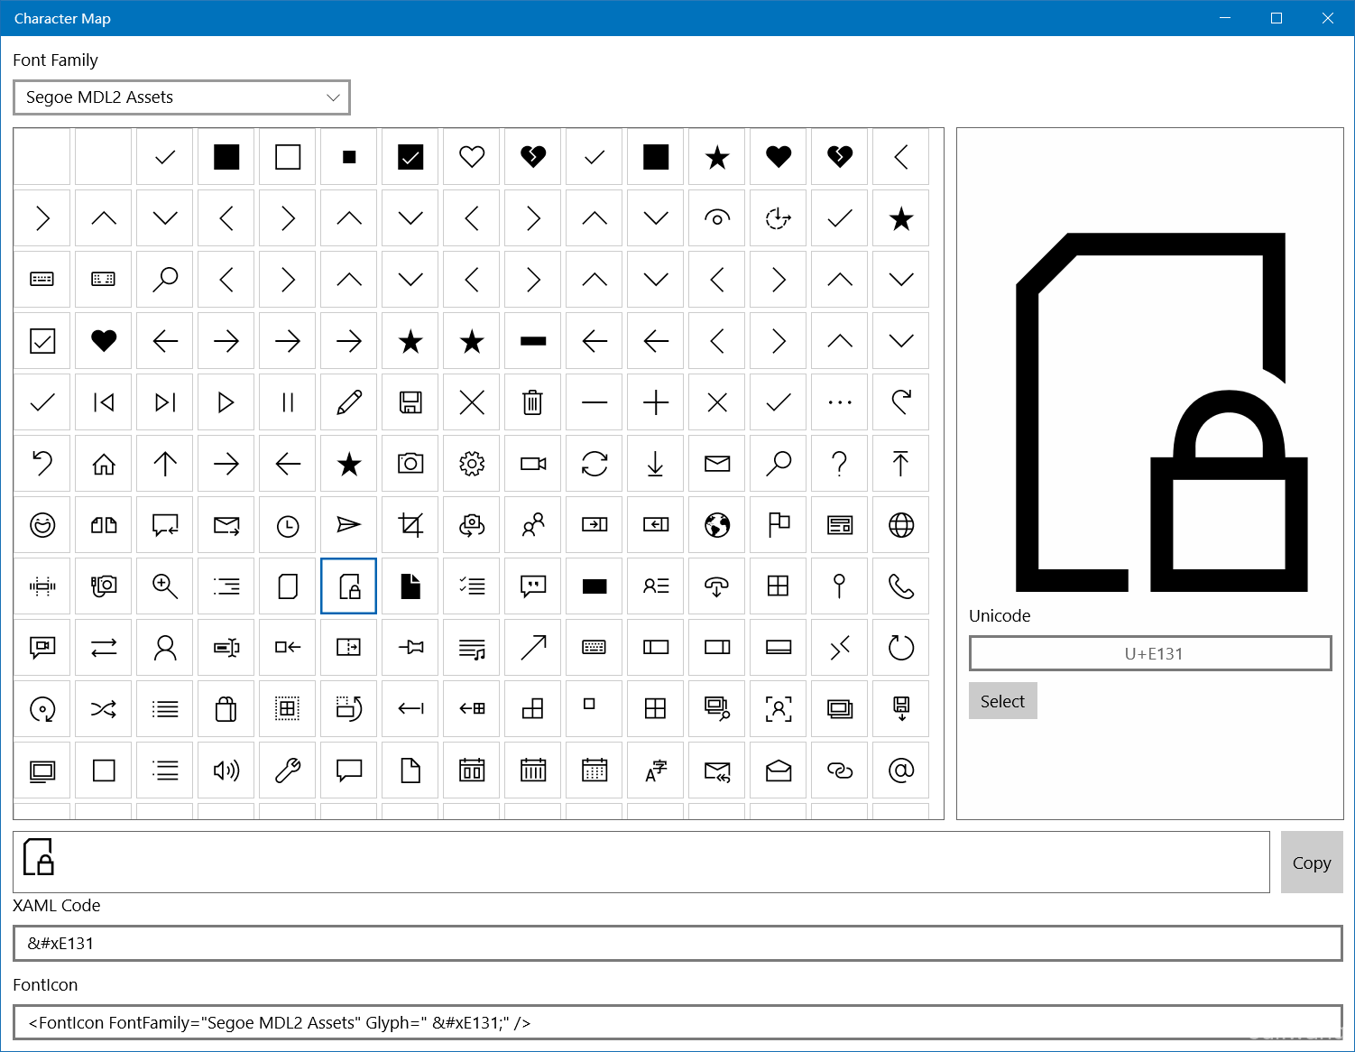Select the sync arrows glyph

595,464
